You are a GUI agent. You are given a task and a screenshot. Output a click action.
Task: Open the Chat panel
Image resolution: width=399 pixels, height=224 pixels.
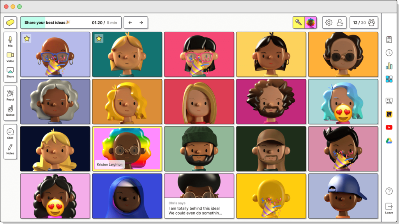[10, 133]
